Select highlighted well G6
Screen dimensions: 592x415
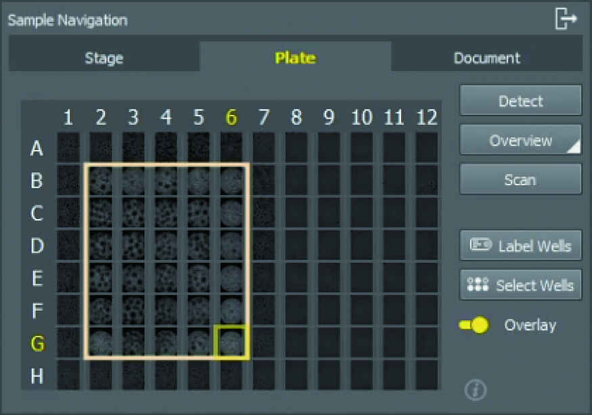tap(231, 342)
